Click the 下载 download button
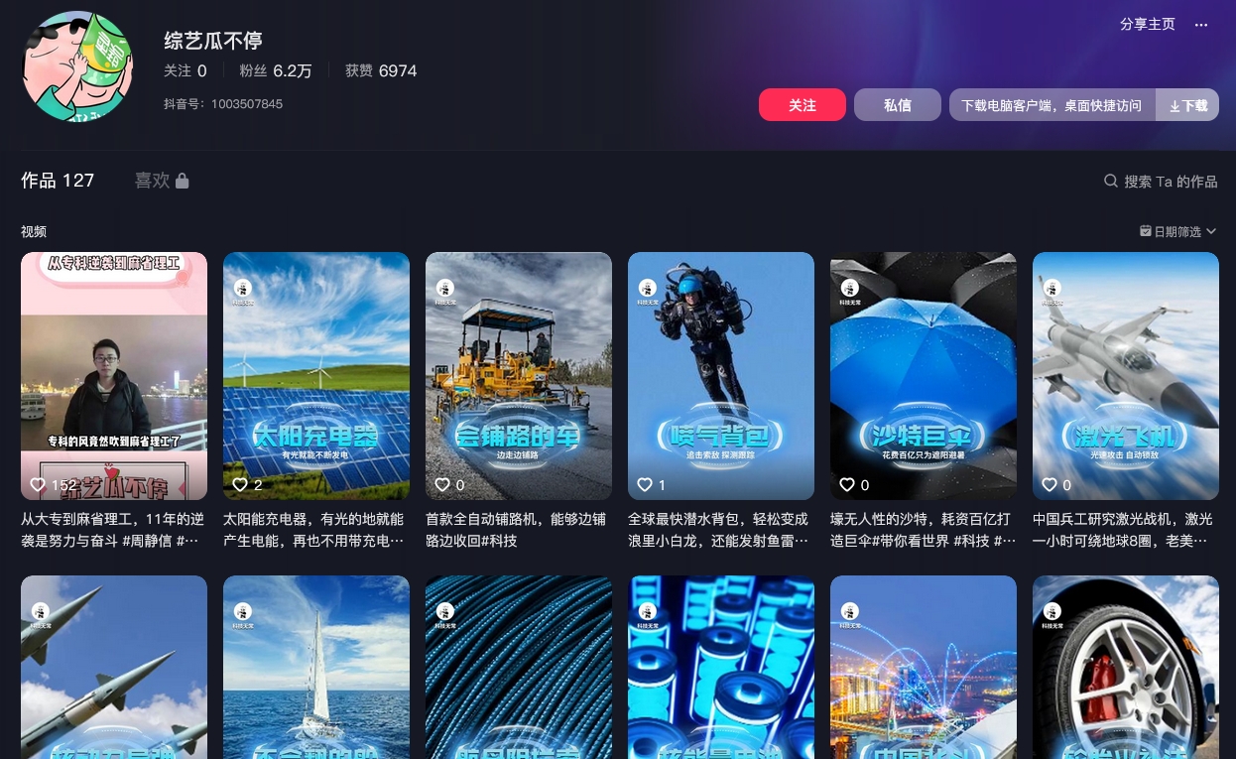 pyautogui.click(x=1187, y=105)
